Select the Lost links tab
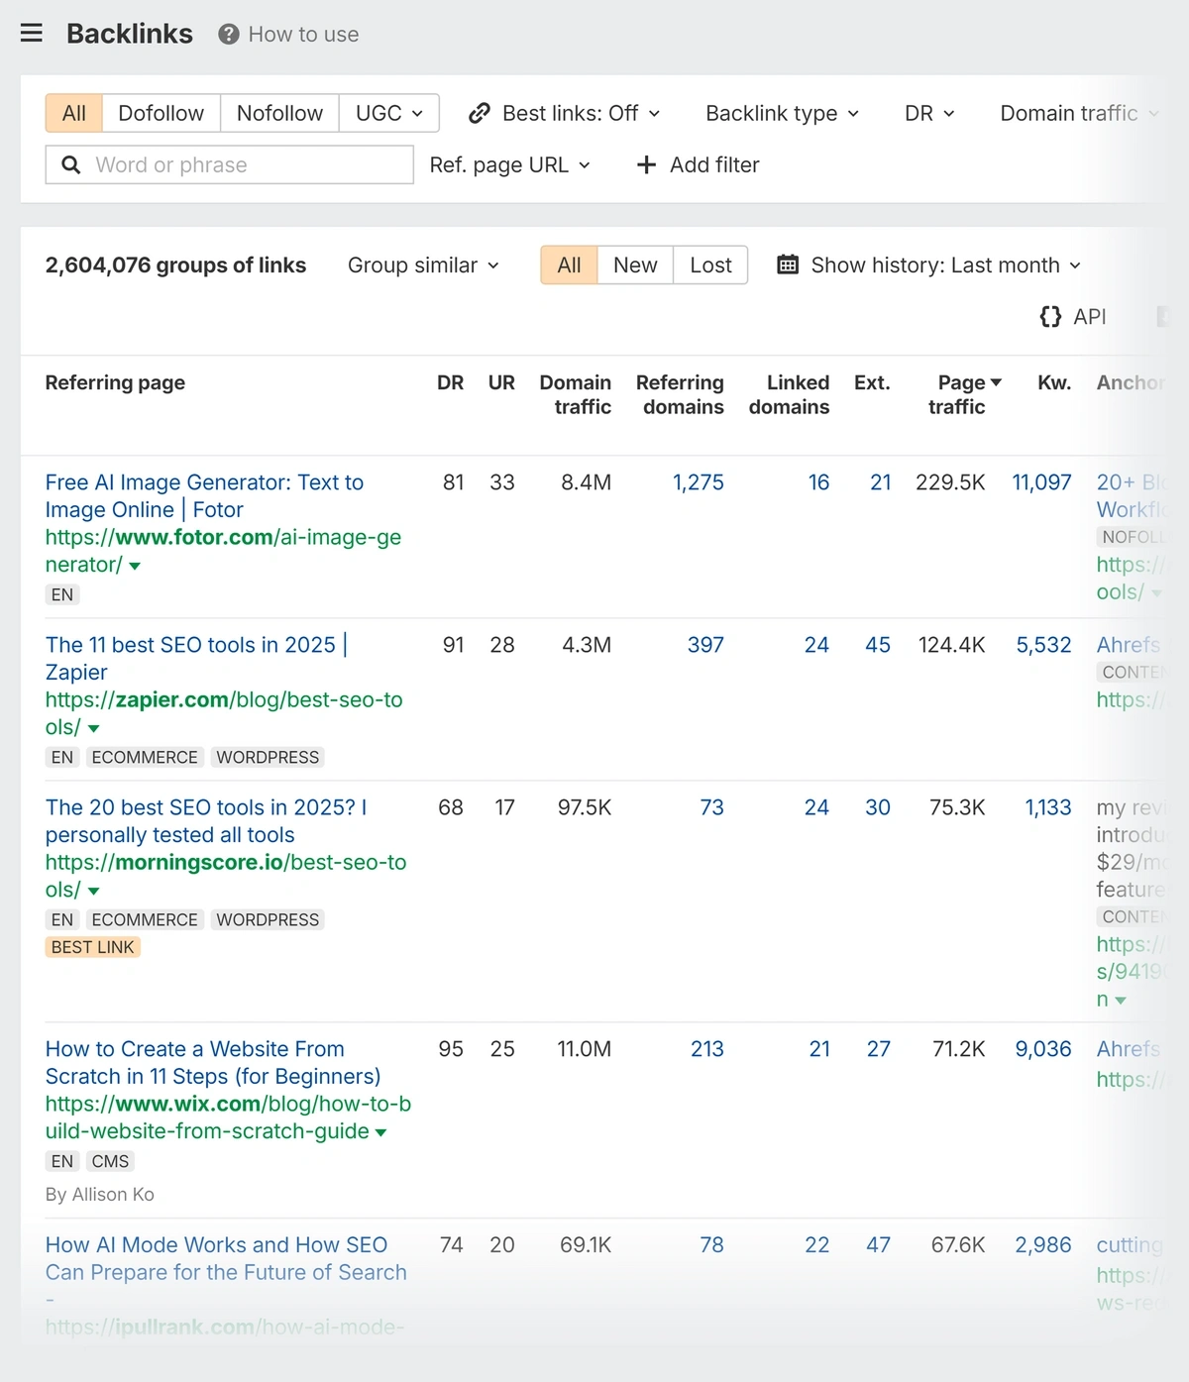This screenshot has height=1382, width=1189. 710,265
